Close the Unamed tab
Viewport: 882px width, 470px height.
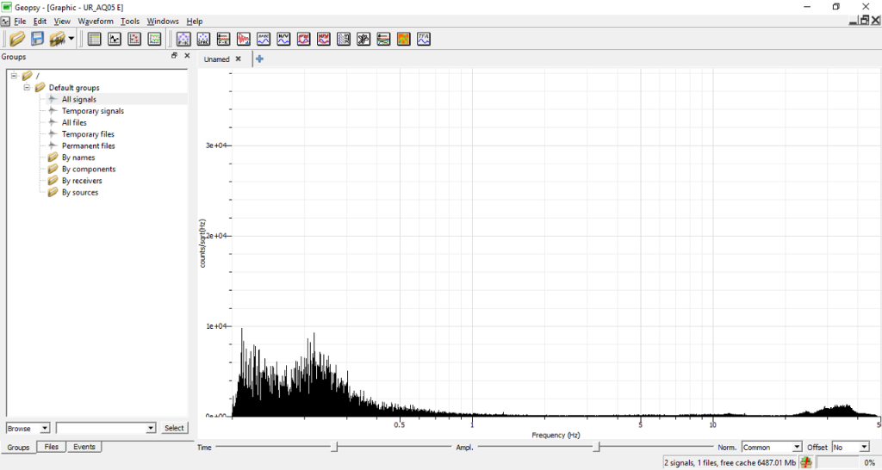pos(239,59)
